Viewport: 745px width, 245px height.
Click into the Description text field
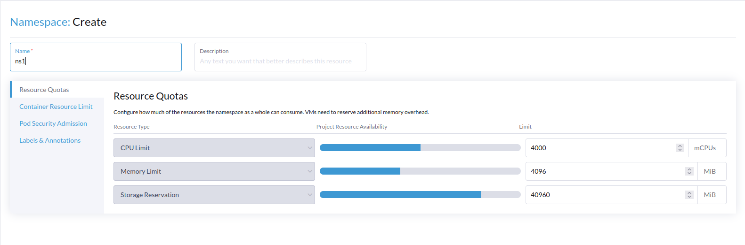(280, 61)
